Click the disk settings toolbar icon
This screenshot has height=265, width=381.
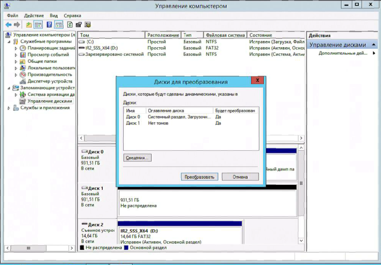(x=88, y=24)
